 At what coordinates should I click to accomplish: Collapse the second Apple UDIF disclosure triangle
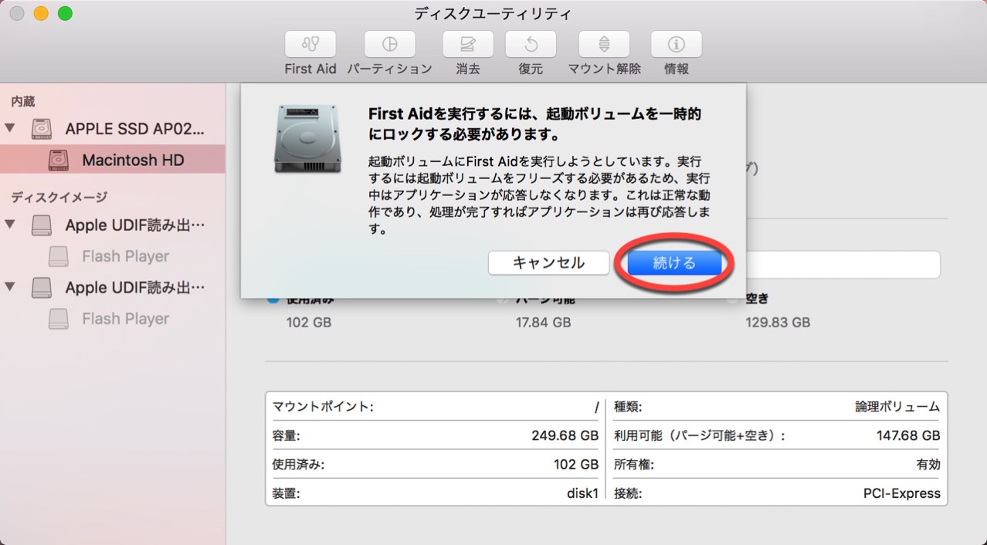tap(10, 287)
